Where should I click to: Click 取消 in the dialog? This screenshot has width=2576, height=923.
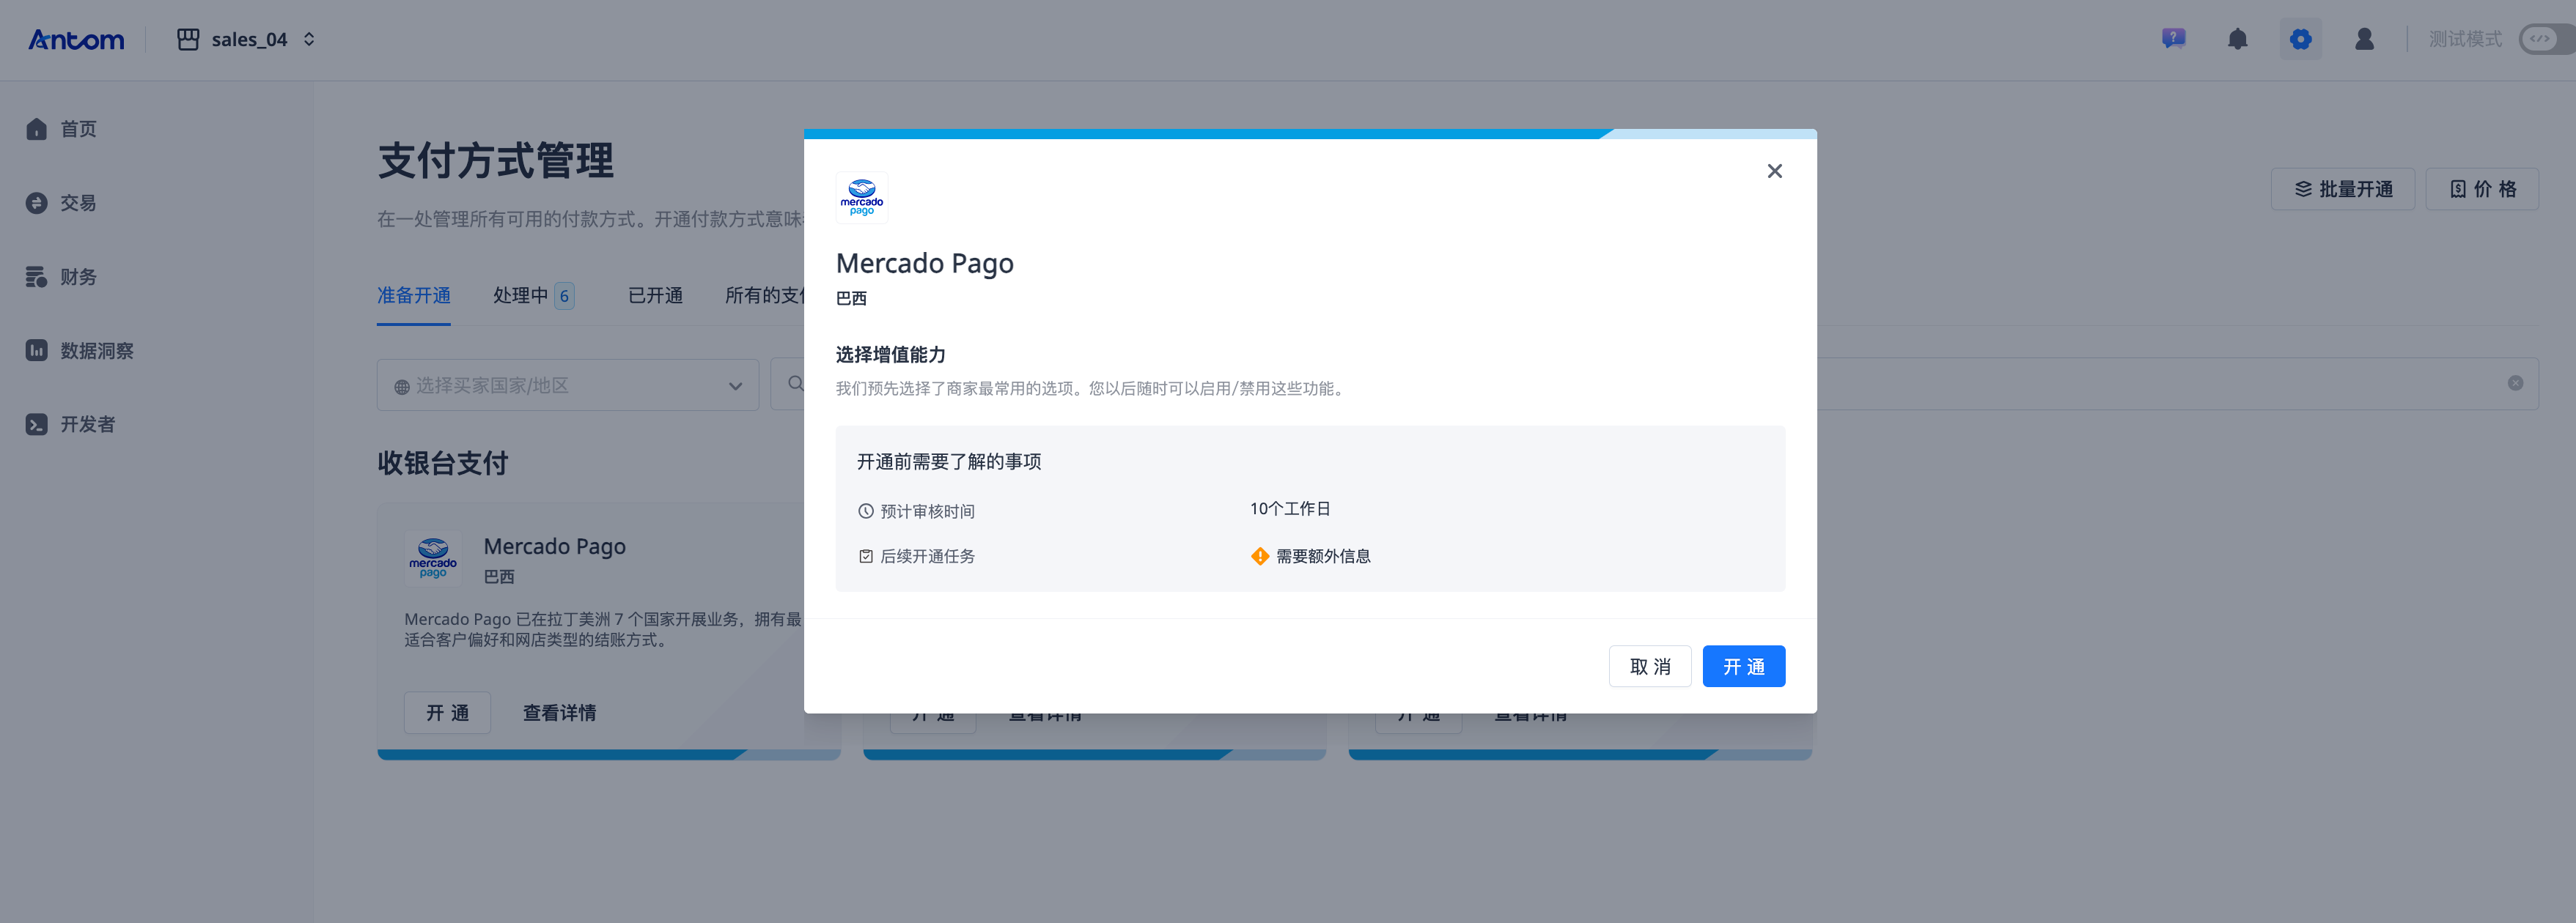coord(1650,667)
